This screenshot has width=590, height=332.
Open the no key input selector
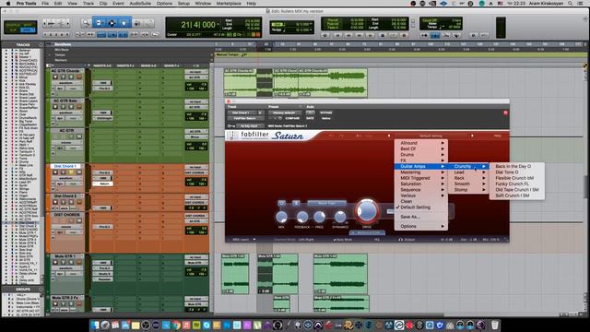click(x=249, y=125)
